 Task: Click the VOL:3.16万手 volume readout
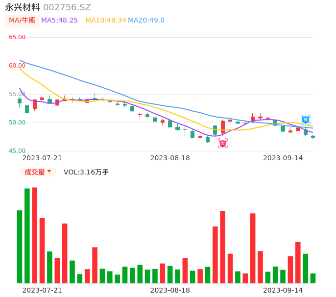pos(86,172)
